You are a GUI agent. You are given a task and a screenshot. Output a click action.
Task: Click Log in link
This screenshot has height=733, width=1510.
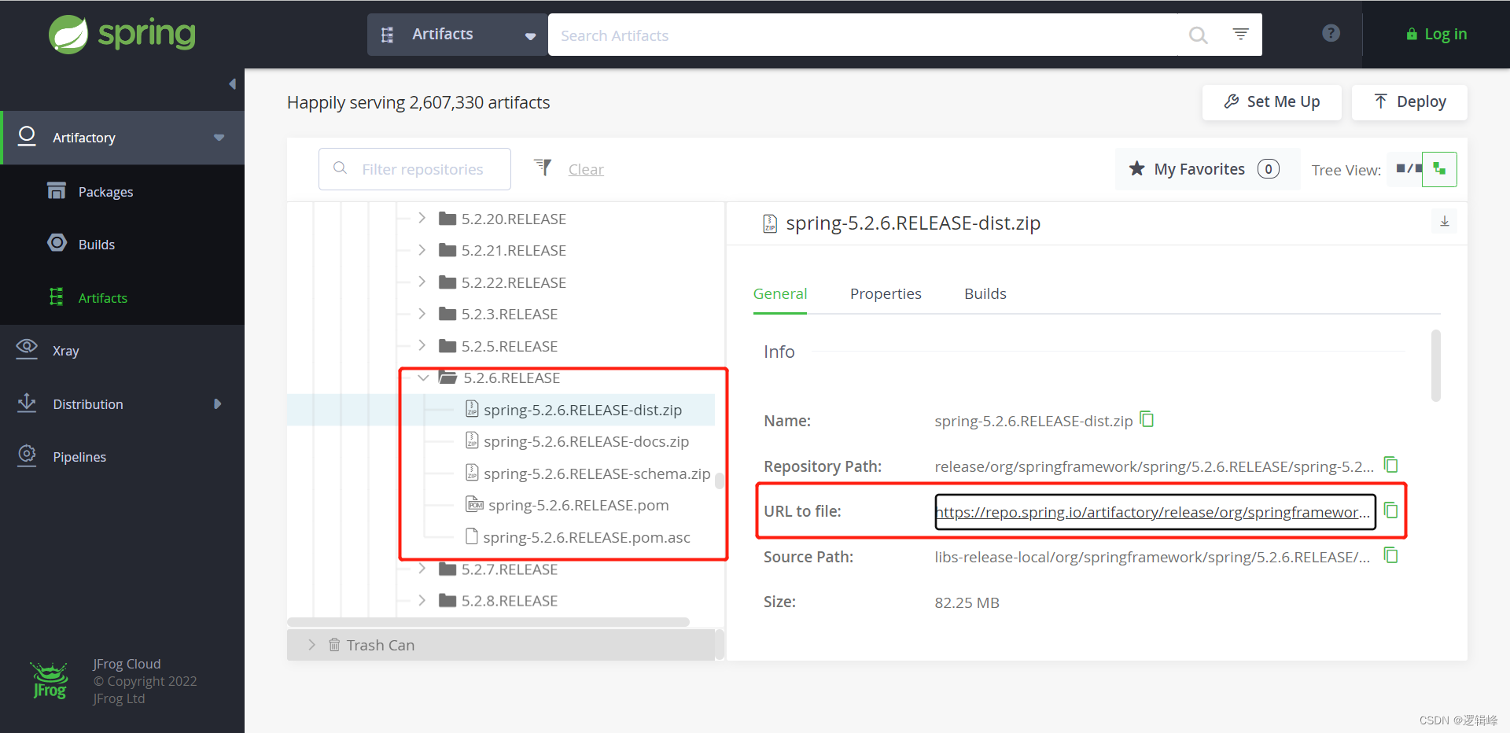(x=1437, y=34)
